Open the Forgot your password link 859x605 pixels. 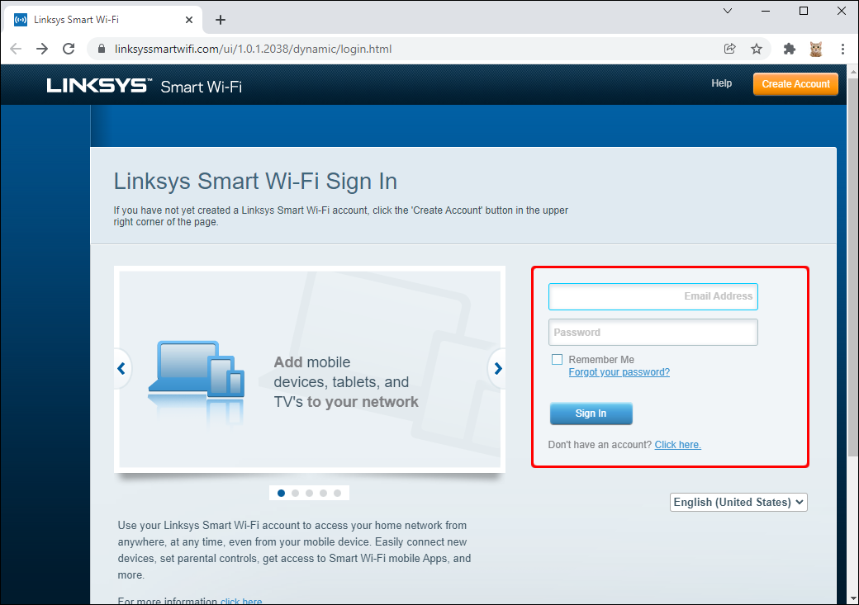(x=619, y=372)
